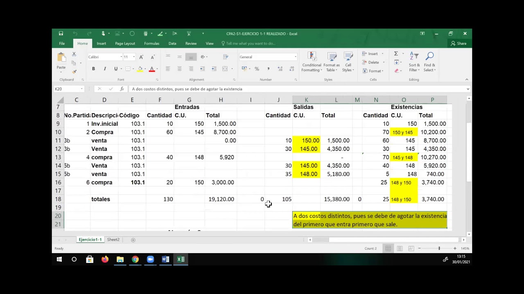Open Google Chrome from the taskbar

135,259
